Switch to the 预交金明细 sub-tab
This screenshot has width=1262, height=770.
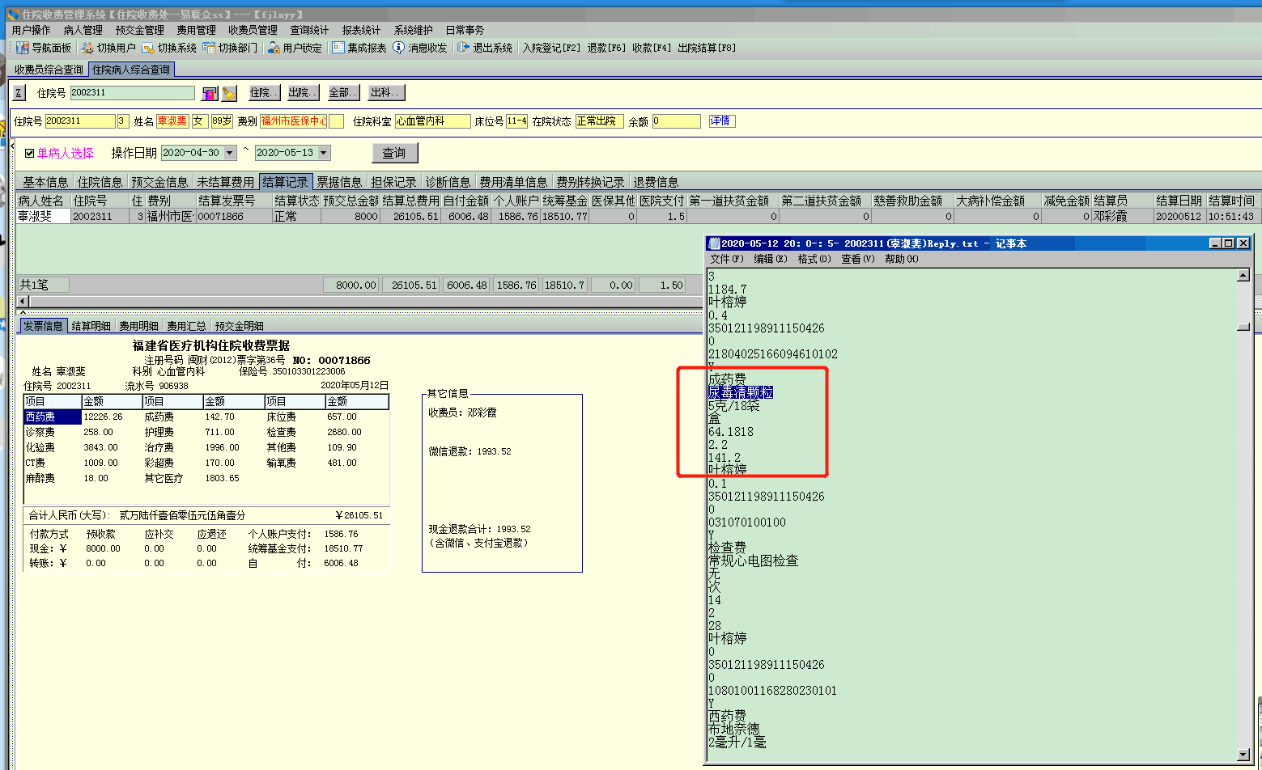[240, 326]
